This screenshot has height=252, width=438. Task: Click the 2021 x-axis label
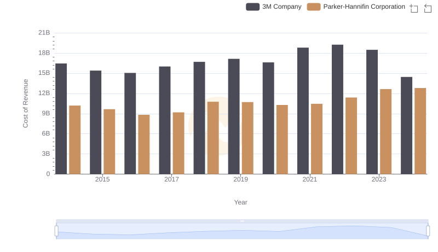(310, 179)
